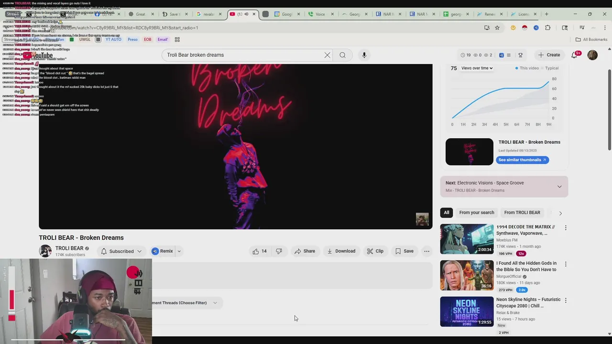Click See similar thumbnails button
612x344 pixels.
pyautogui.click(x=522, y=160)
